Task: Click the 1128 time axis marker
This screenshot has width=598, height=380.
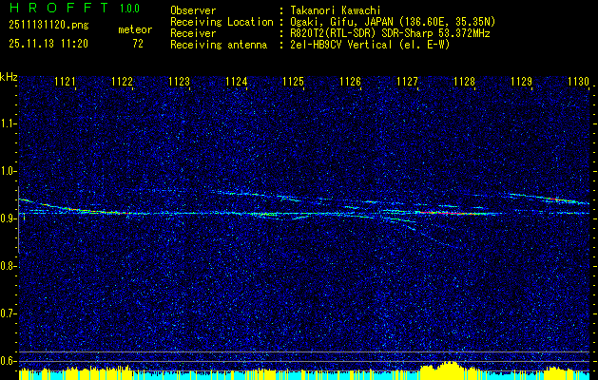Action: click(x=465, y=81)
